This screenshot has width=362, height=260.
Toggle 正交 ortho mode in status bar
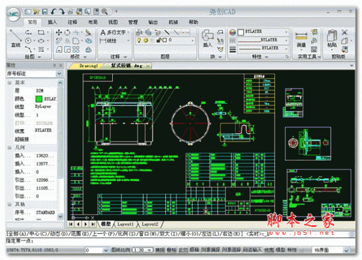(x=181, y=249)
